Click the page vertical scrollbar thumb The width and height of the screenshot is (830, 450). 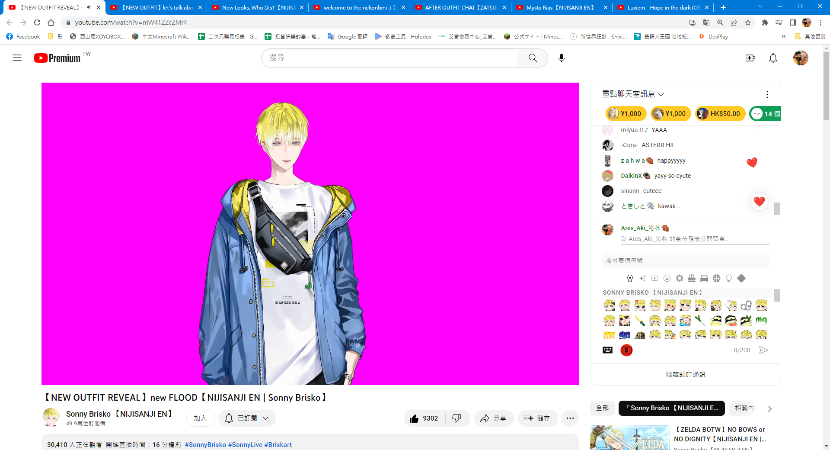826,87
